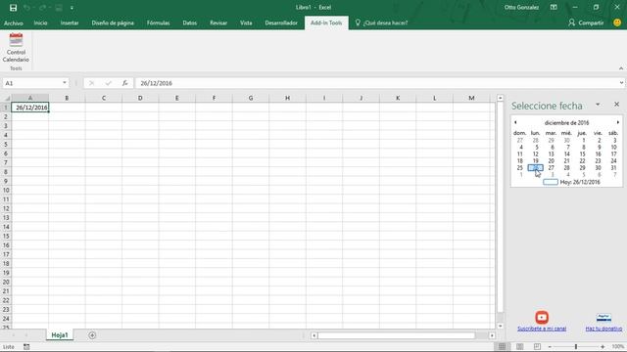Open the Fórmulas ribbon tab

coord(158,23)
